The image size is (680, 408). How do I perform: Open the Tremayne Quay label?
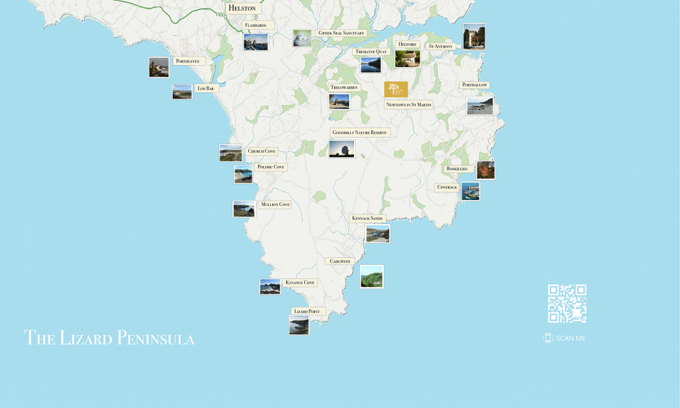(x=371, y=51)
